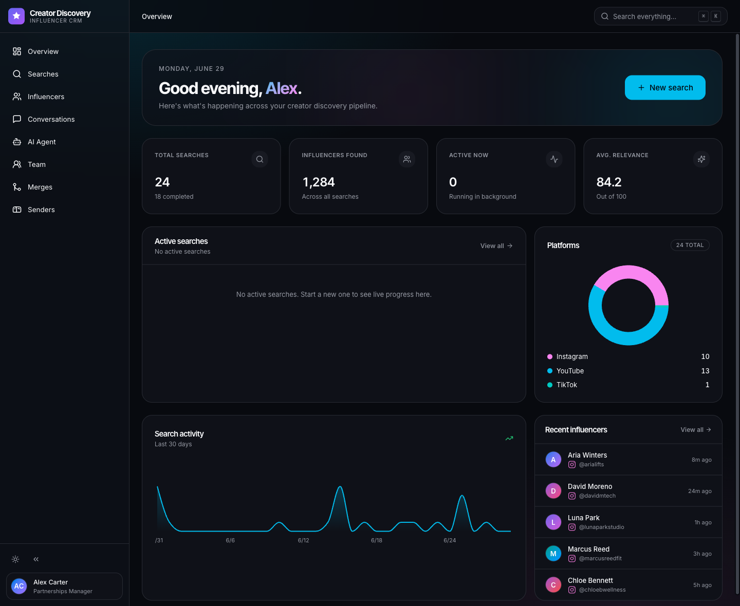Click David Moreno's avatar circle
The image size is (740, 606).
[553, 491]
